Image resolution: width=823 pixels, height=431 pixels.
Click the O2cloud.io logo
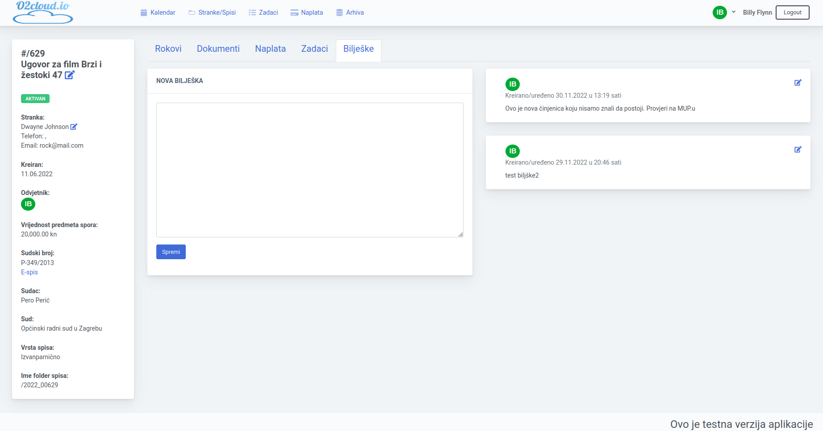[x=43, y=12]
